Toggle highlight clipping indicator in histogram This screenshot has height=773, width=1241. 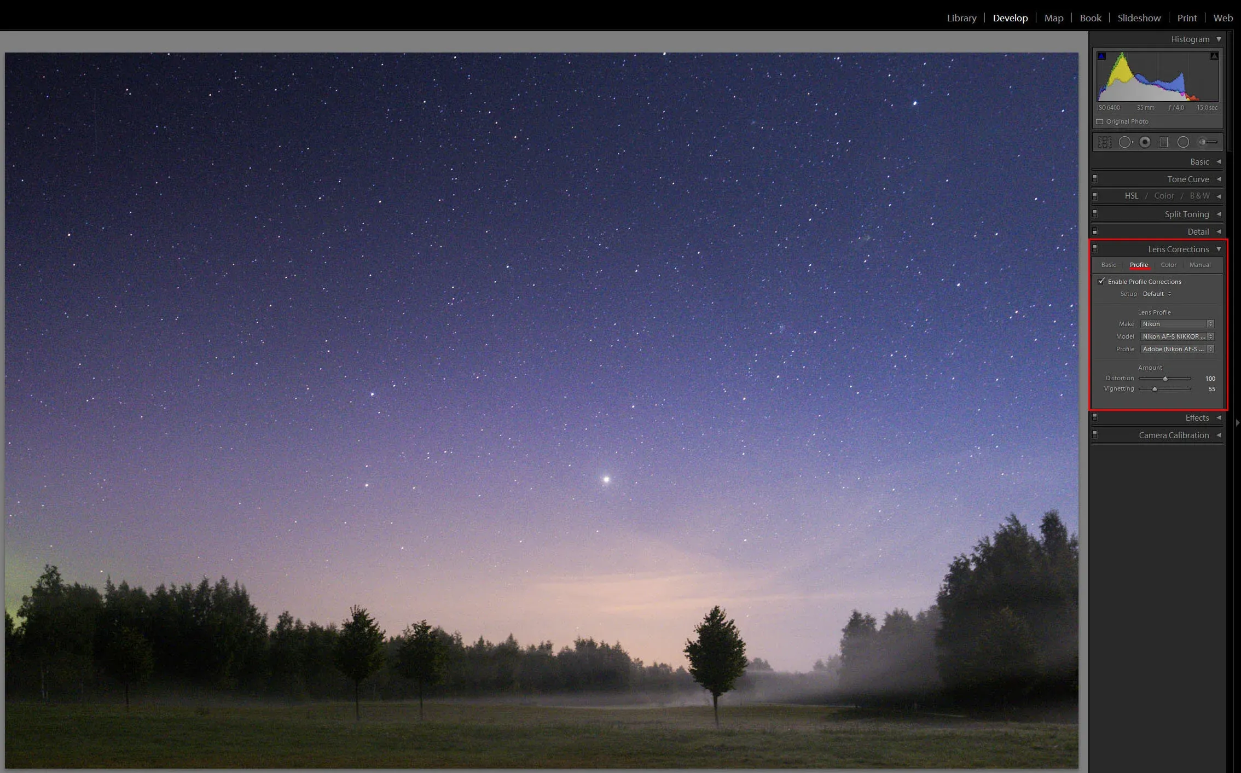click(1214, 56)
